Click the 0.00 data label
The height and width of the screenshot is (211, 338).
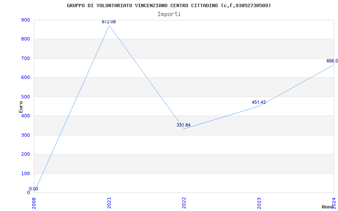tap(34, 189)
